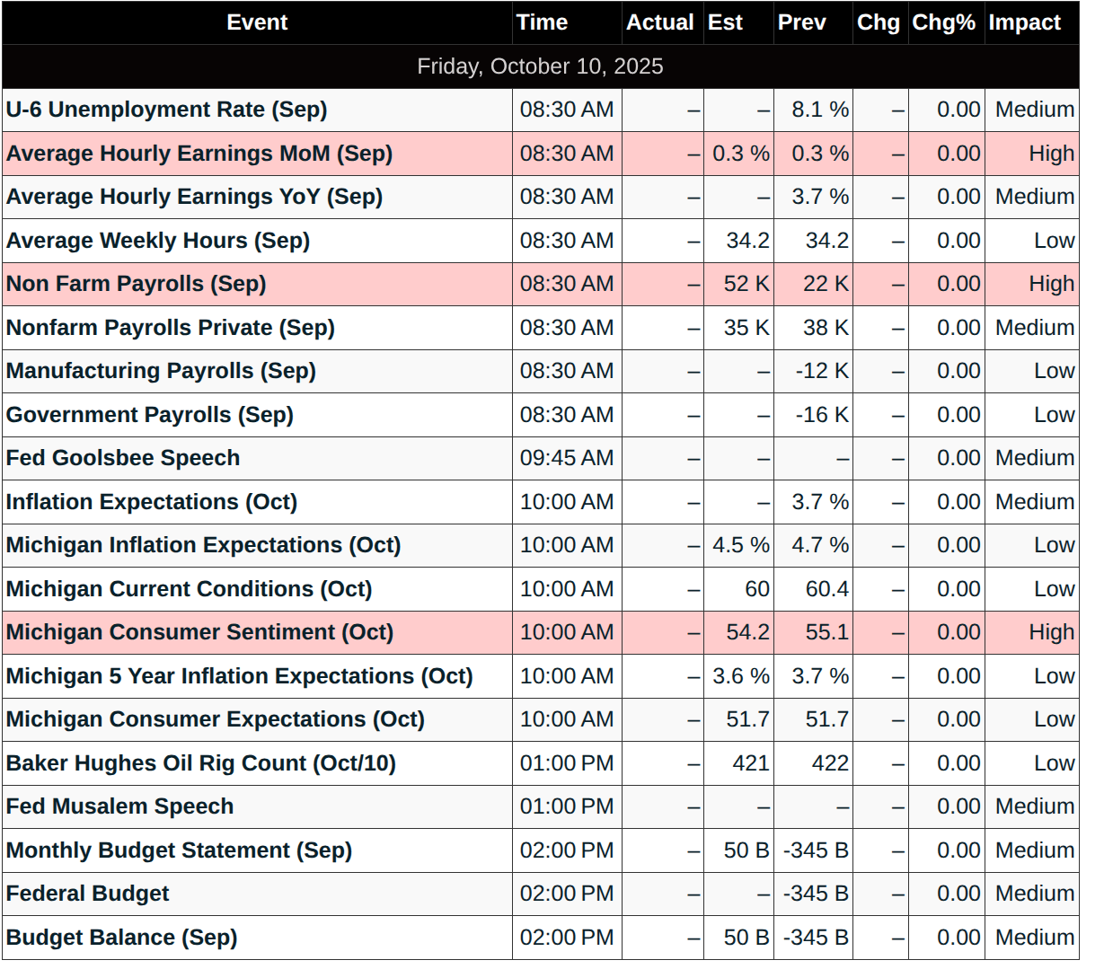
Task: Click the U-6 Unemployment Rate (Sep) event
Action: 167,110
